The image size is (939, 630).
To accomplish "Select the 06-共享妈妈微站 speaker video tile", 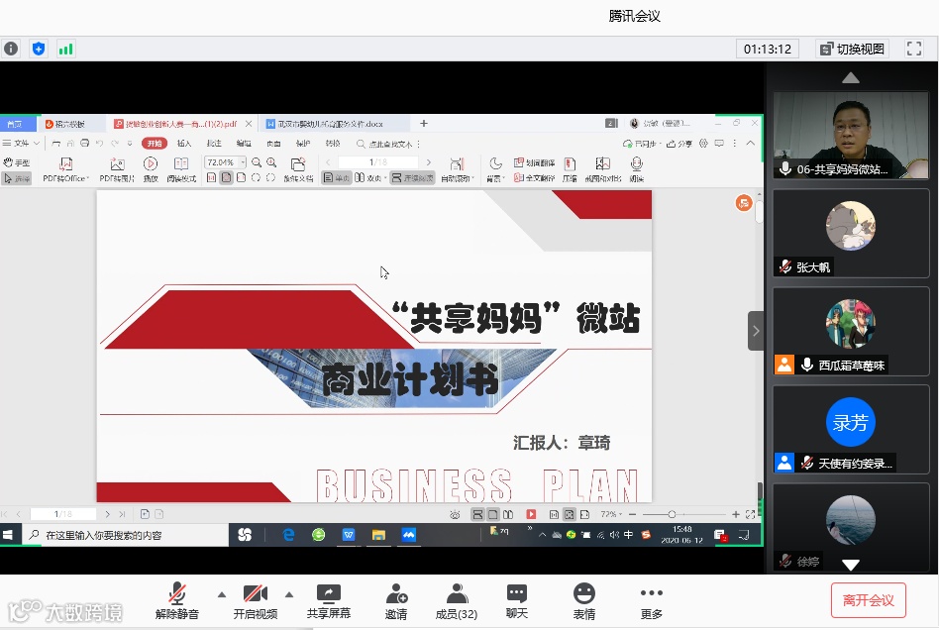I will 851,136.
